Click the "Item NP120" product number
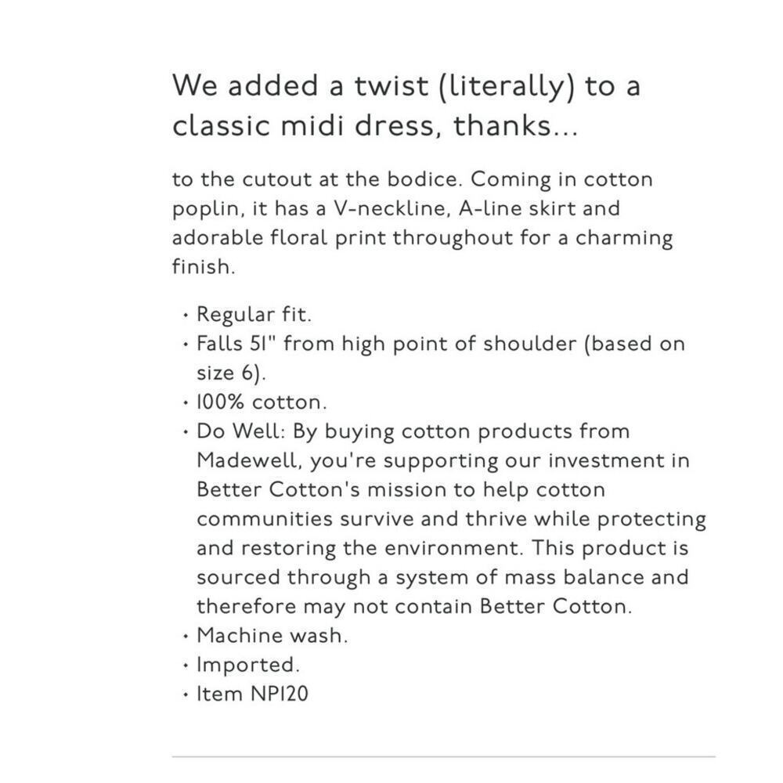 click(x=252, y=694)
